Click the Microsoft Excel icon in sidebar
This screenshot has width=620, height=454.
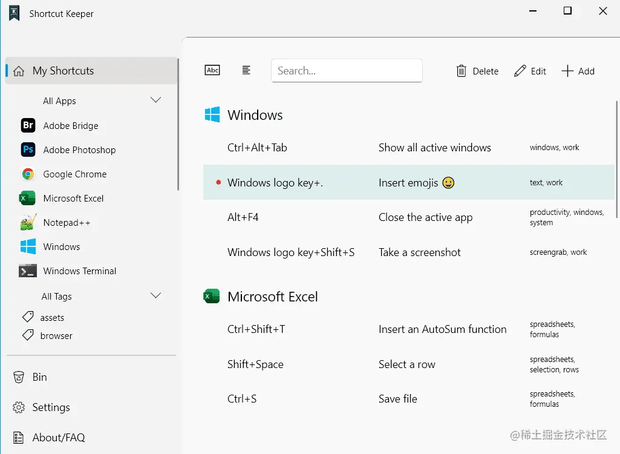tap(27, 198)
